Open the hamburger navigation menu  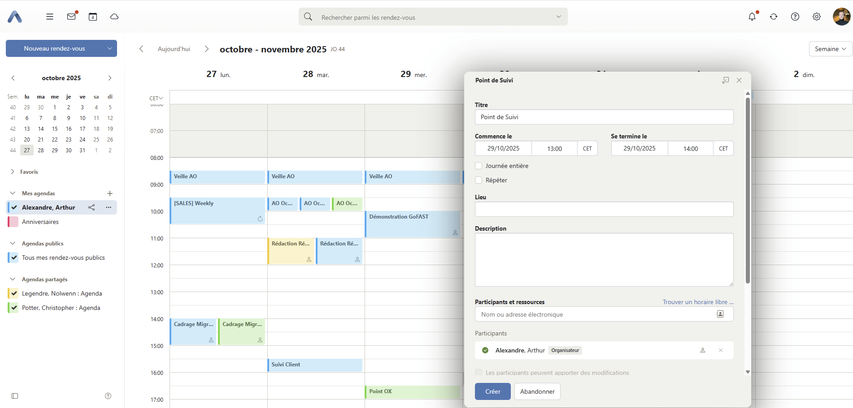pyautogui.click(x=50, y=17)
